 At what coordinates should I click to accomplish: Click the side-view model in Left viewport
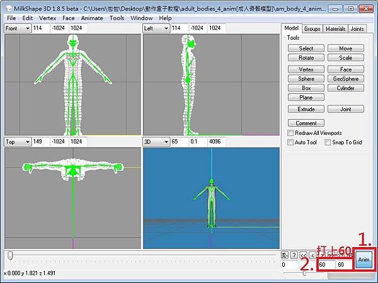point(189,85)
